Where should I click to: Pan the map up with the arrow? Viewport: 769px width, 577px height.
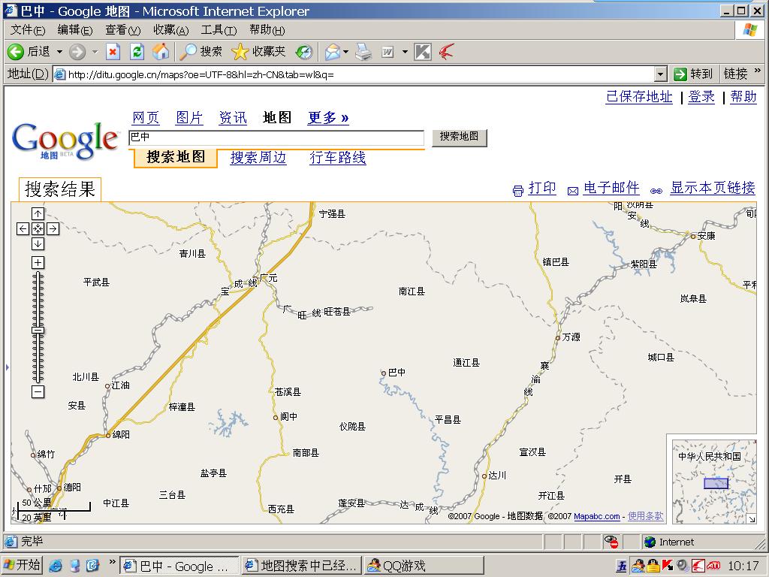tap(38, 214)
